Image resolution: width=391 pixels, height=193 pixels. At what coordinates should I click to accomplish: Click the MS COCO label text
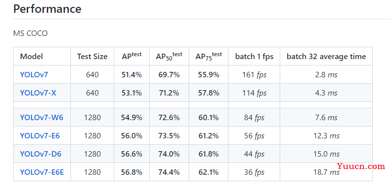coord(31,33)
